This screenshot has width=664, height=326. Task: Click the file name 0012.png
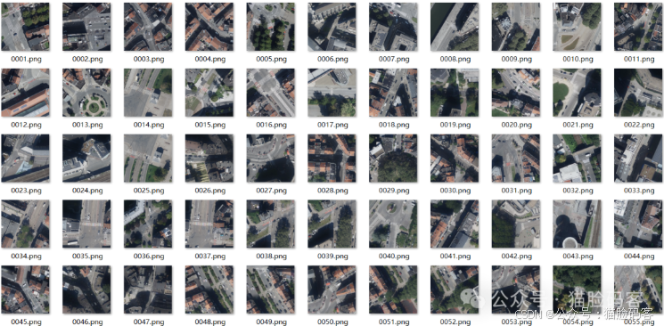click(26, 125)
